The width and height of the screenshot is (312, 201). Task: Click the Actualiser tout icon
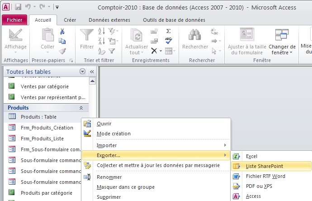pos(135,35)
